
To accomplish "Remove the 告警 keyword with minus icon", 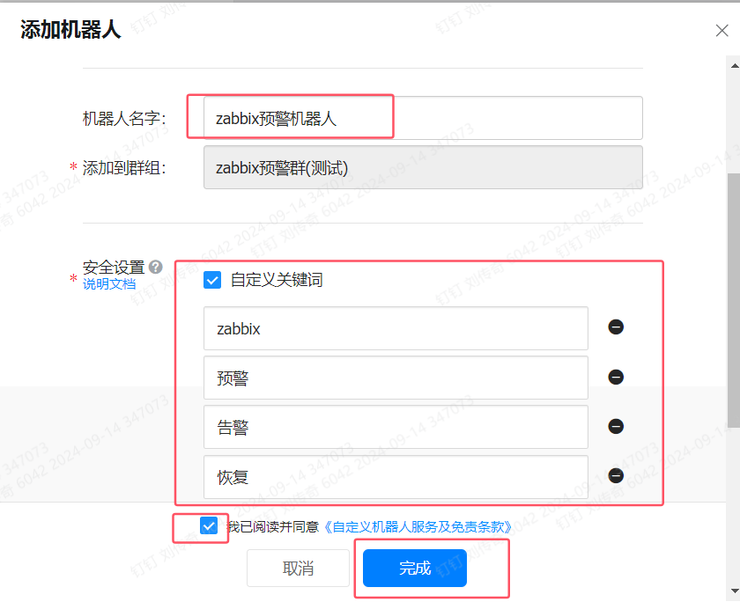I will [x=616, y=426].
